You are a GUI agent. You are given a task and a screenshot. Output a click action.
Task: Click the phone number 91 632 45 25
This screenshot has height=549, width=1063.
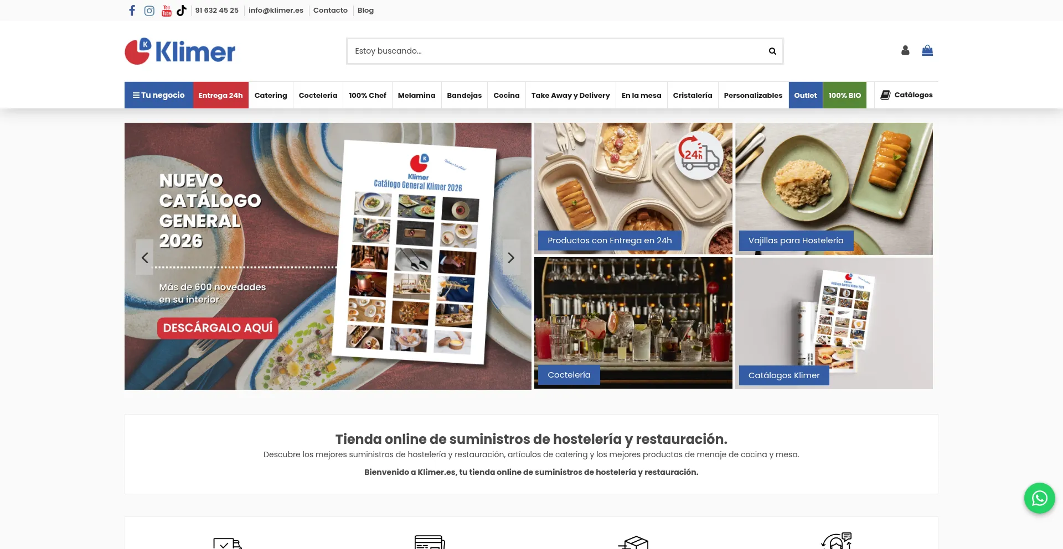click(x=217, y=11)
